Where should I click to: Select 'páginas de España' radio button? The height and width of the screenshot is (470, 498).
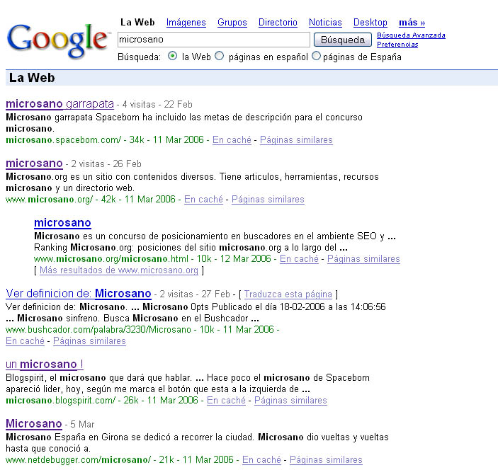[x=316, y=56]
